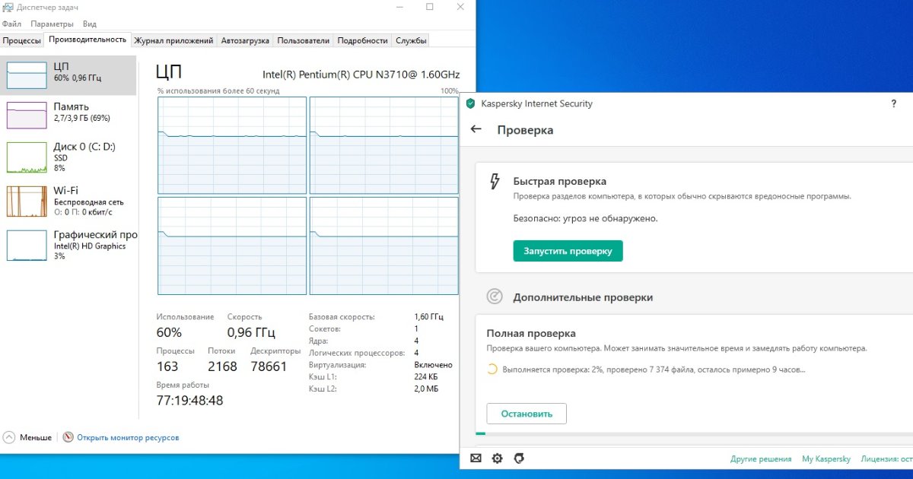Click Запустить проверку button
The width and height of the screenshot is (913, 479).
[568, 251]
